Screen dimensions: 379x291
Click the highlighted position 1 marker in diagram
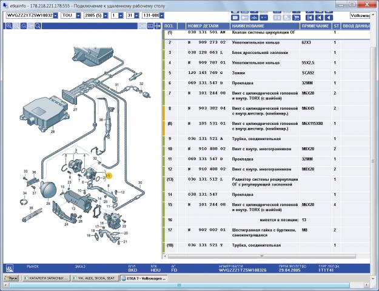click(109, 176)
